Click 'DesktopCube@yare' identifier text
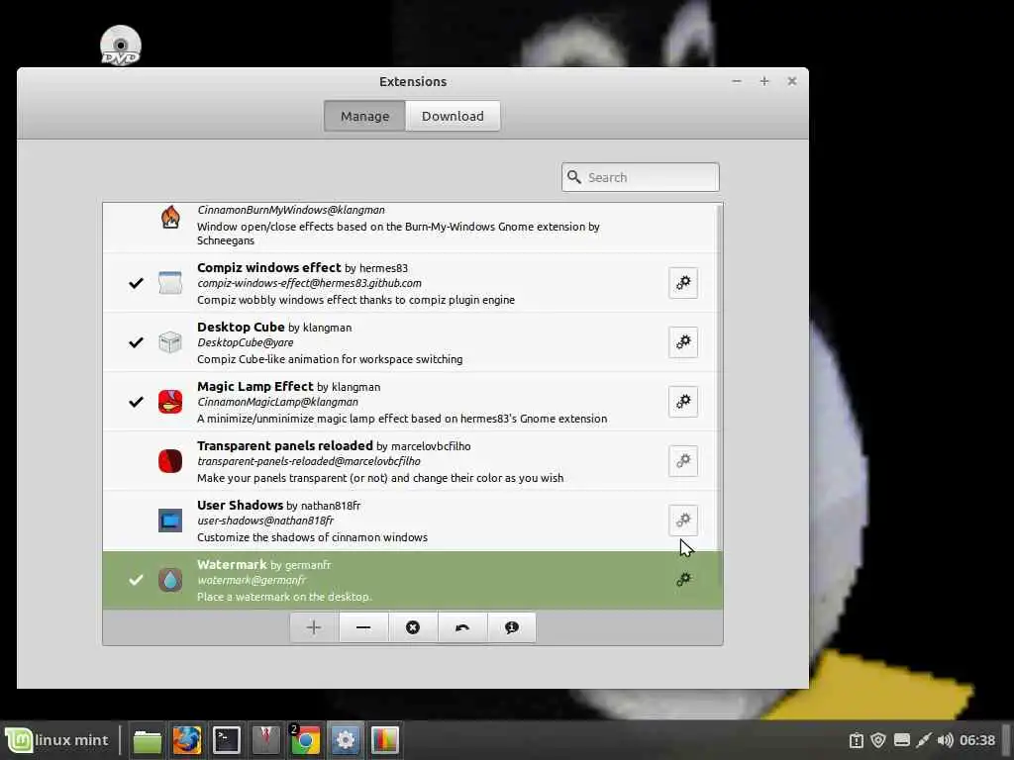1014x760 pixels. tap(246, 342)
